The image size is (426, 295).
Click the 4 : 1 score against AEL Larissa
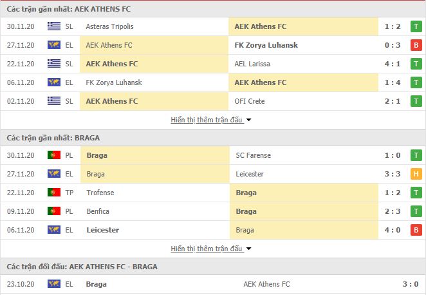[x=393, y=64]
